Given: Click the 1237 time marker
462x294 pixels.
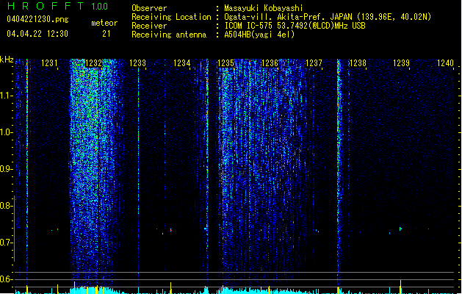Looking at the screenshot, I should (314, 63).
